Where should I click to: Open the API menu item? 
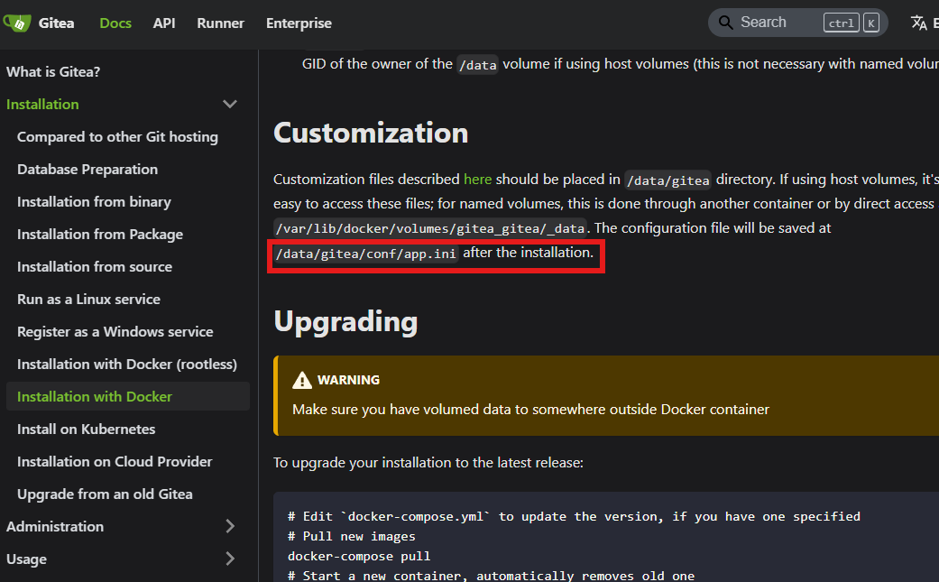pyautogui.click(x=164, y=23)
